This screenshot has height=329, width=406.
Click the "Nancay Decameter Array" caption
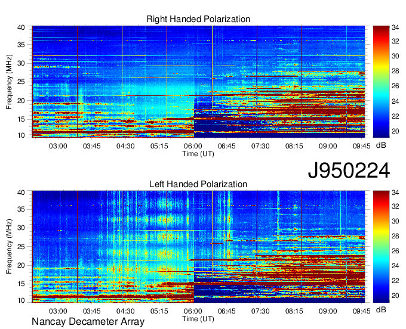pyautogui.click(x=88, y=322)
